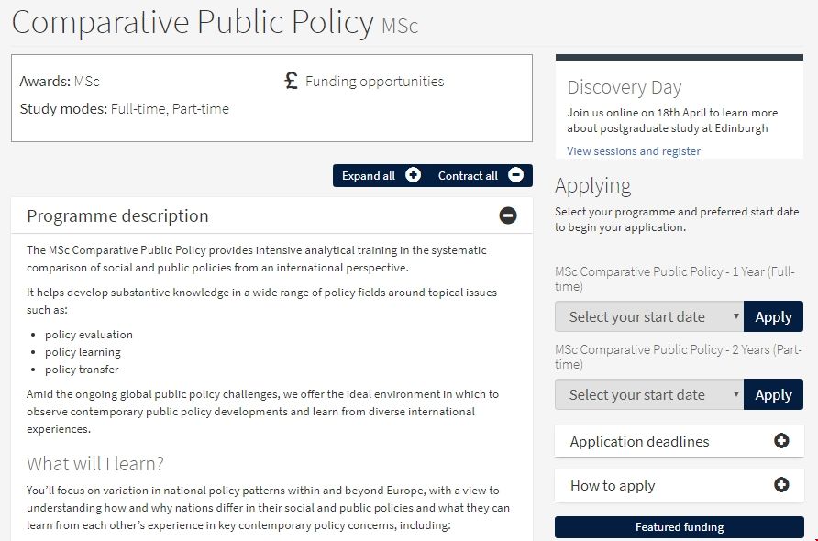Expand the How to apply section title

(x=613, y=486)
